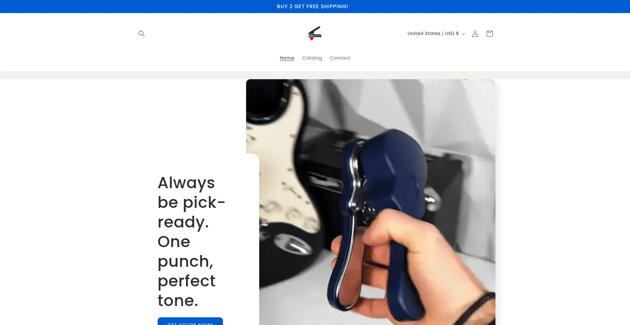Go to the Home menu item
Viewport: 630px width, 325px height.
pyautogui.click(x=287, y=58)
